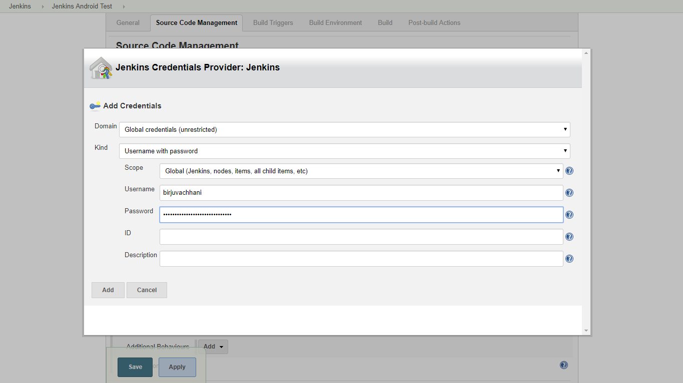
Task: Open the Post-build Actions tab
Action: pos(434,22)
